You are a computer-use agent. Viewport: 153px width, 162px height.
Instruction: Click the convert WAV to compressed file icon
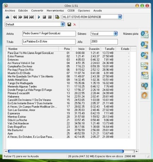144,66
